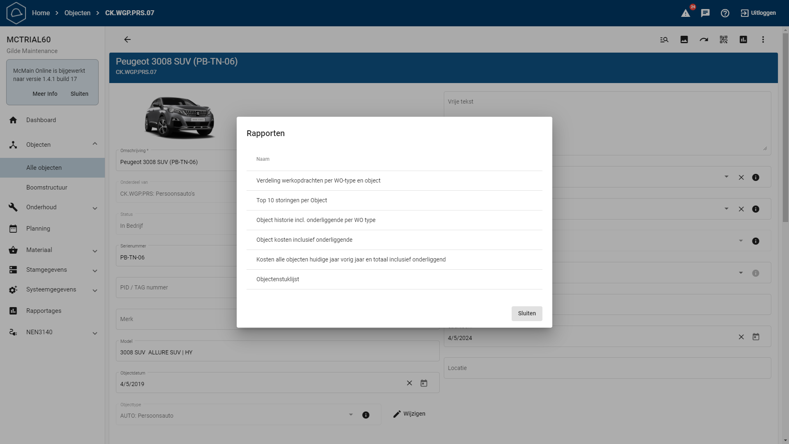Open the Objecttype dropdown arrow
Screen dimensions: 789x444
pos(351,415)
